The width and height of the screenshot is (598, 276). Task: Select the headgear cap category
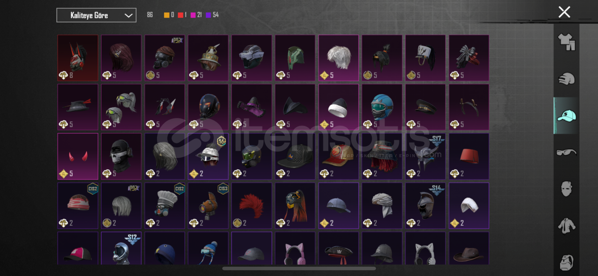pos(567,115)
